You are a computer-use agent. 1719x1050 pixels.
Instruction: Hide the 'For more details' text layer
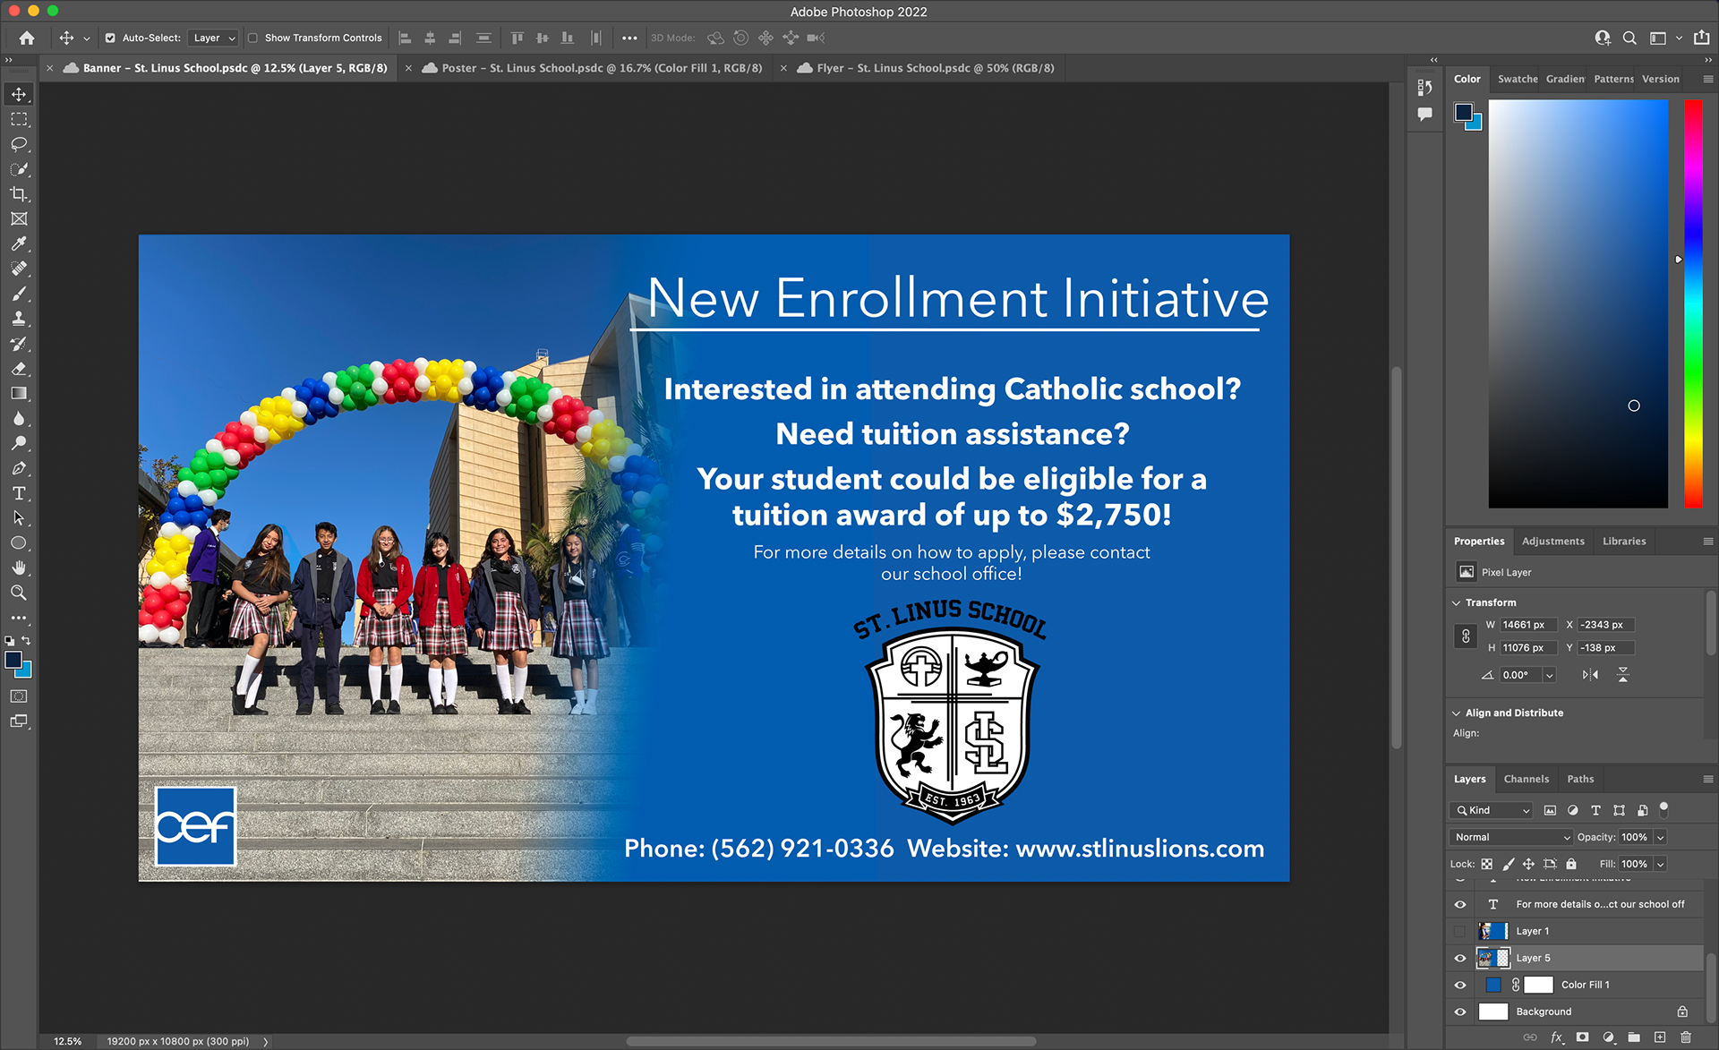click(x=1460, y=904)
